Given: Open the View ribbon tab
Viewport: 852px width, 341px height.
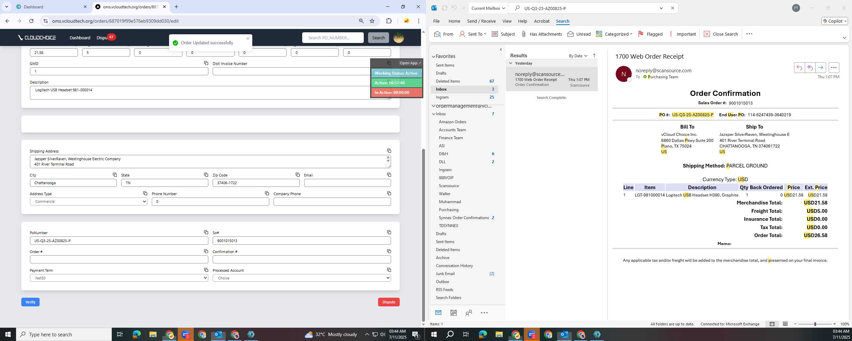Looking at the screenshot, I should pos(507,21).
